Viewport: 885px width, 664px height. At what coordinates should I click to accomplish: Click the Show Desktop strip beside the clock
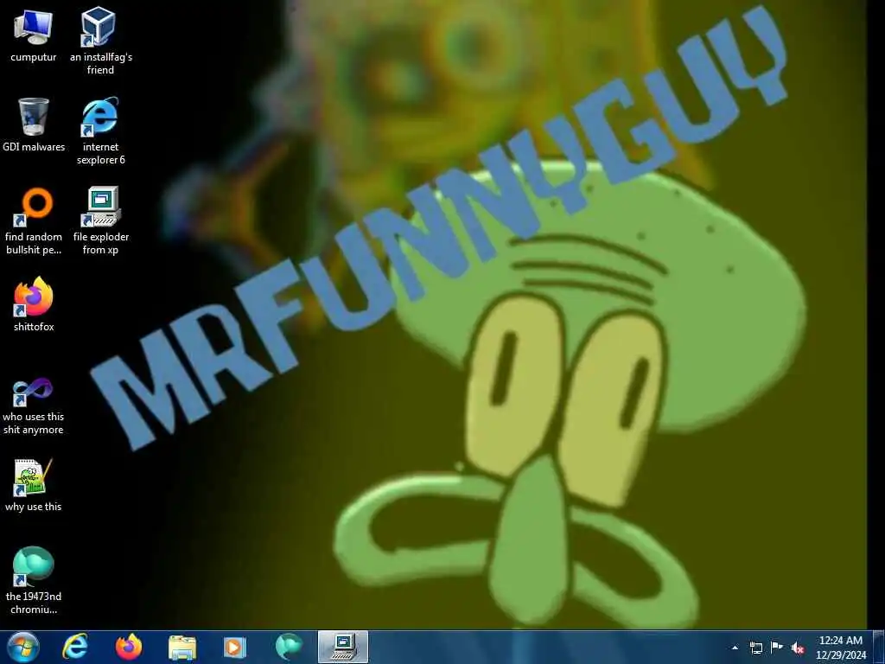coord(878,647)
